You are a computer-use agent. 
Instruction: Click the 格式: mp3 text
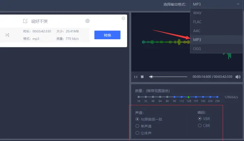tap(31, 39)
